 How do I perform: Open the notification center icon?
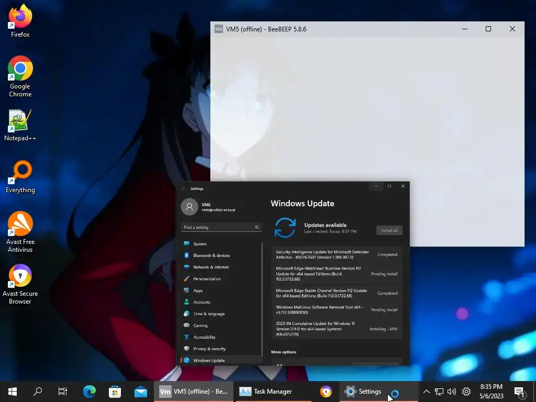(519, 392)
